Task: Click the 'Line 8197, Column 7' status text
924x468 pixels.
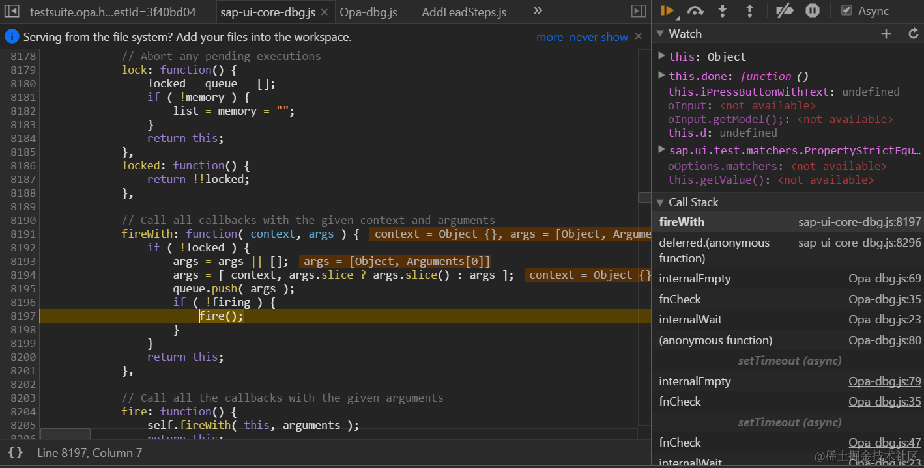Action: click(89, 452)
